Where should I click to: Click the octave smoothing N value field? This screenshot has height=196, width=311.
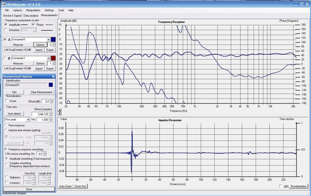pos(40,154)
